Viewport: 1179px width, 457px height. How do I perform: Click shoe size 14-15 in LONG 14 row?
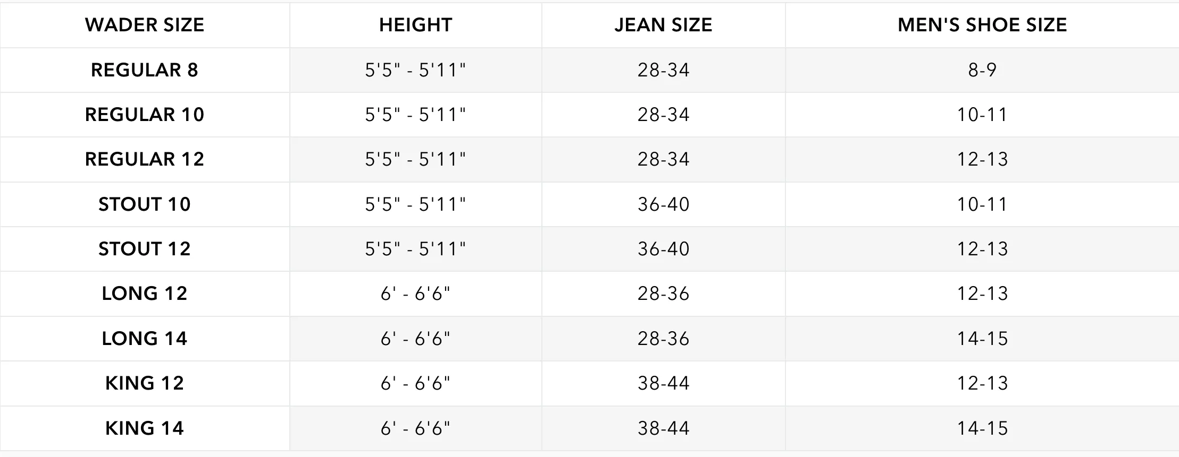(982, 339)
